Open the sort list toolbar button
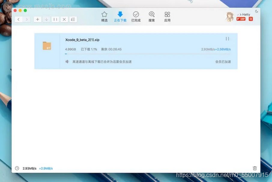Screen dimensions: 272x182 73,19
